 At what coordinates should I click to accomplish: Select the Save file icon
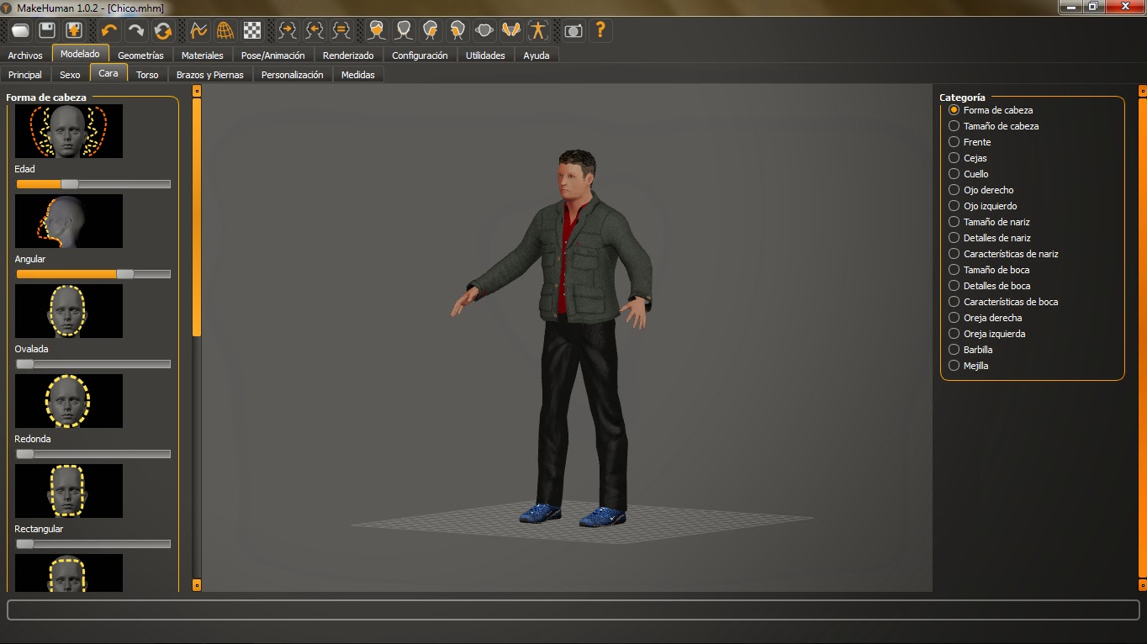point(46,30)
